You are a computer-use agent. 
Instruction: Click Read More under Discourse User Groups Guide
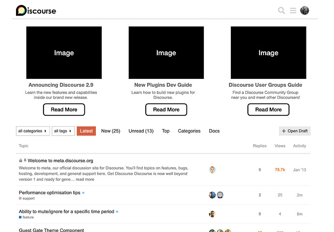[x=268, y=110]
